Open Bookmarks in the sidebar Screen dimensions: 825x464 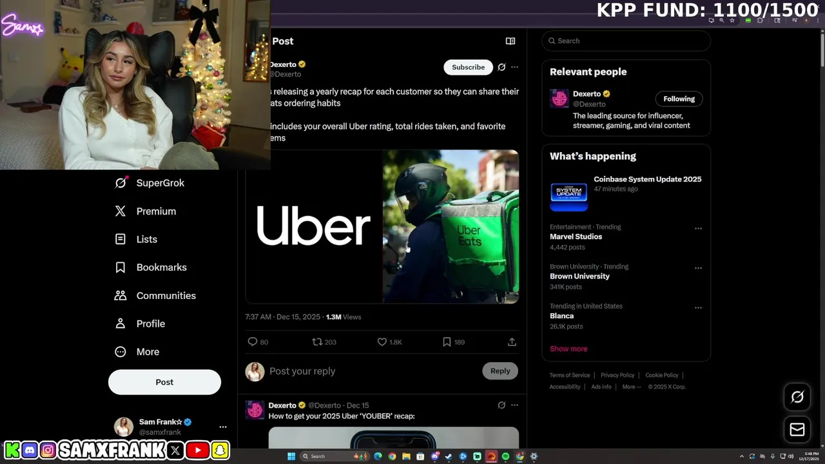click(151, 267)
